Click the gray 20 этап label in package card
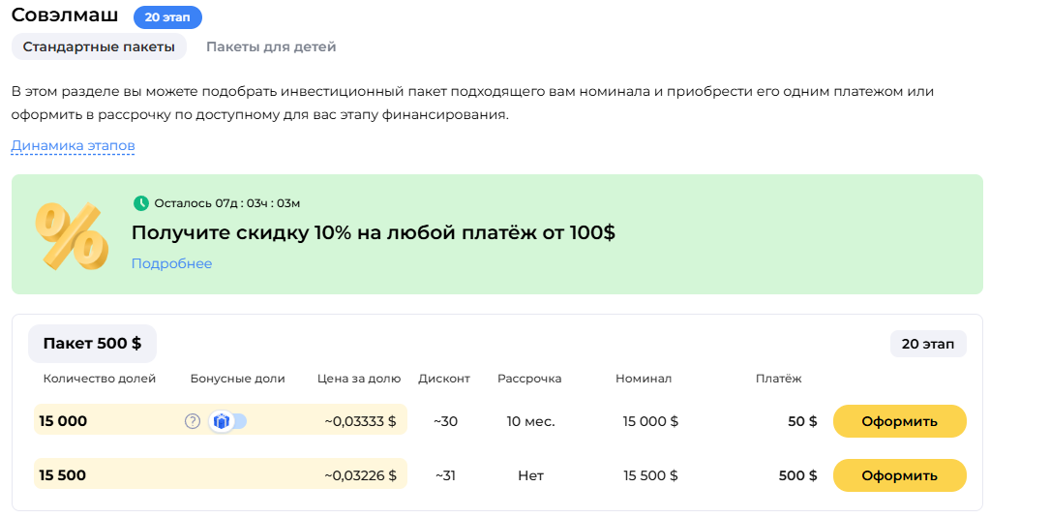Screen dimensions: 1050x518 [928, 344]
